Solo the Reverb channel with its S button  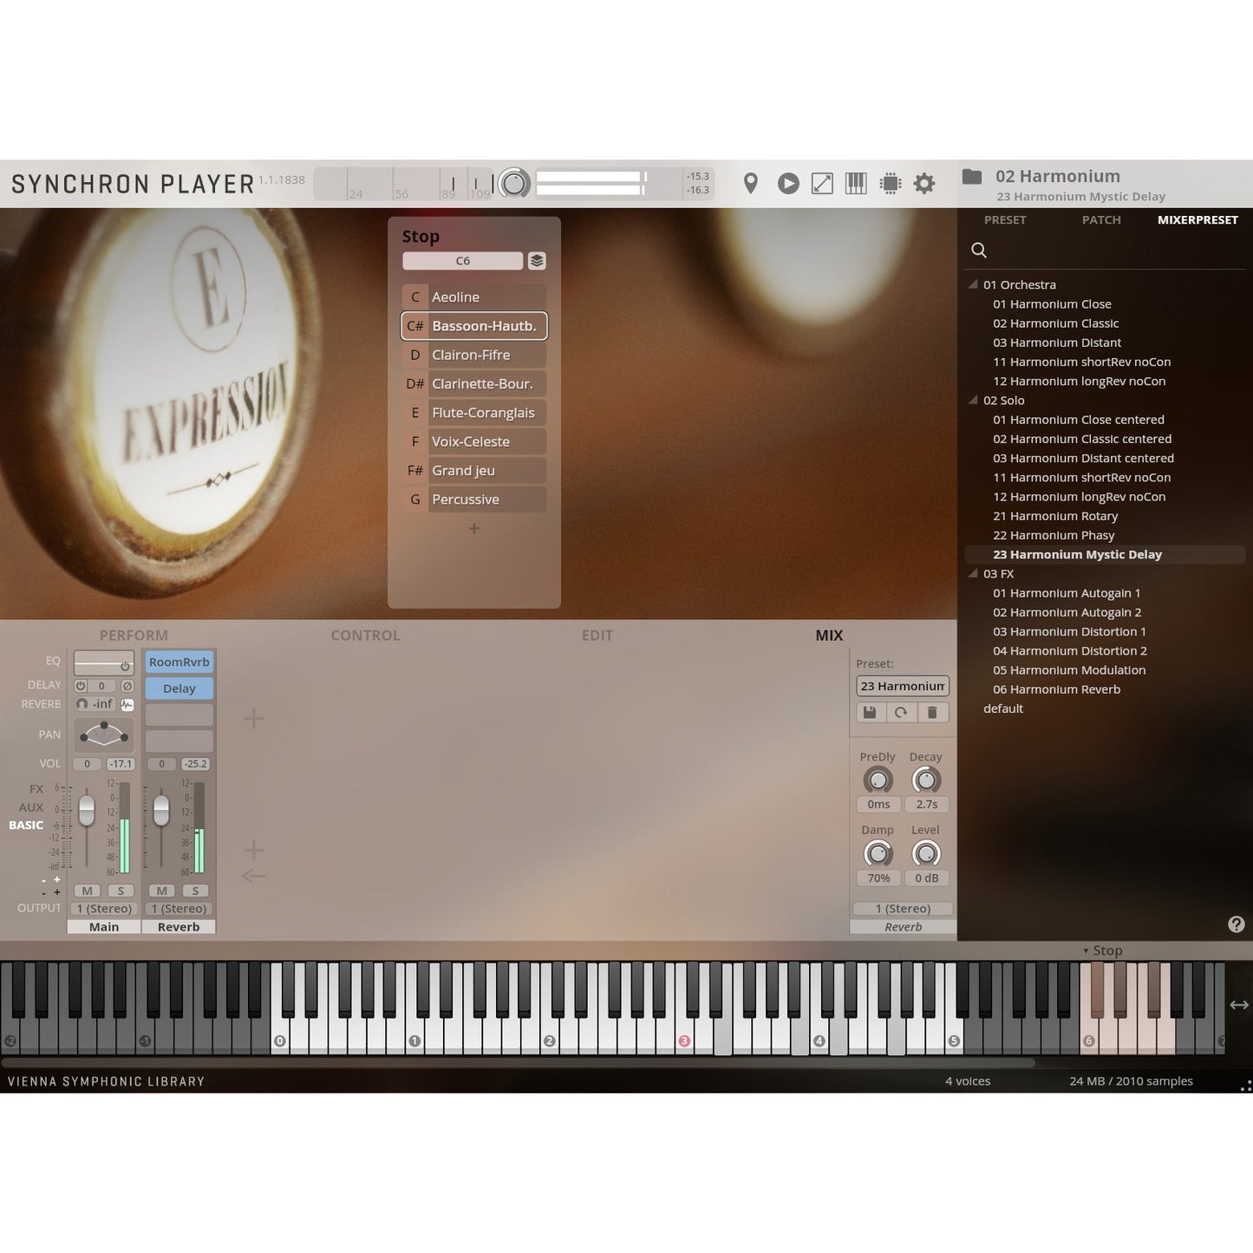(x=196, y=891)
